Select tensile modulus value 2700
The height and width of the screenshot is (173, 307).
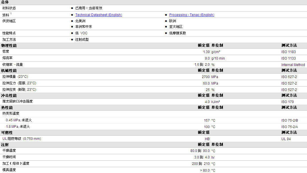coord(206,77)
